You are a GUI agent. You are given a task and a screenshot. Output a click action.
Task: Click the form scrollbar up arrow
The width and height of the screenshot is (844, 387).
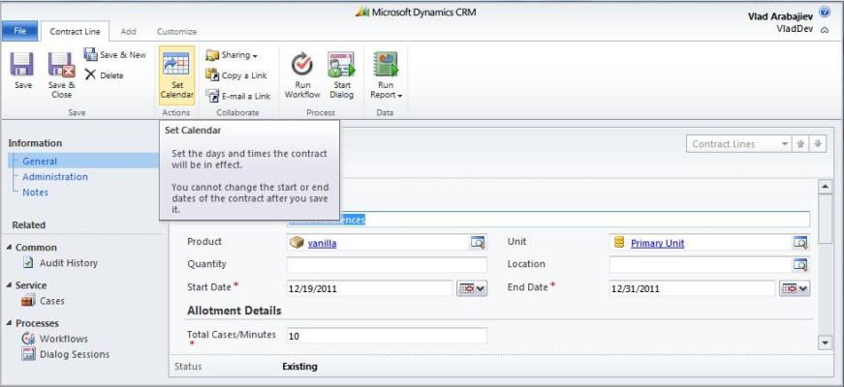(x=825, y=187)
